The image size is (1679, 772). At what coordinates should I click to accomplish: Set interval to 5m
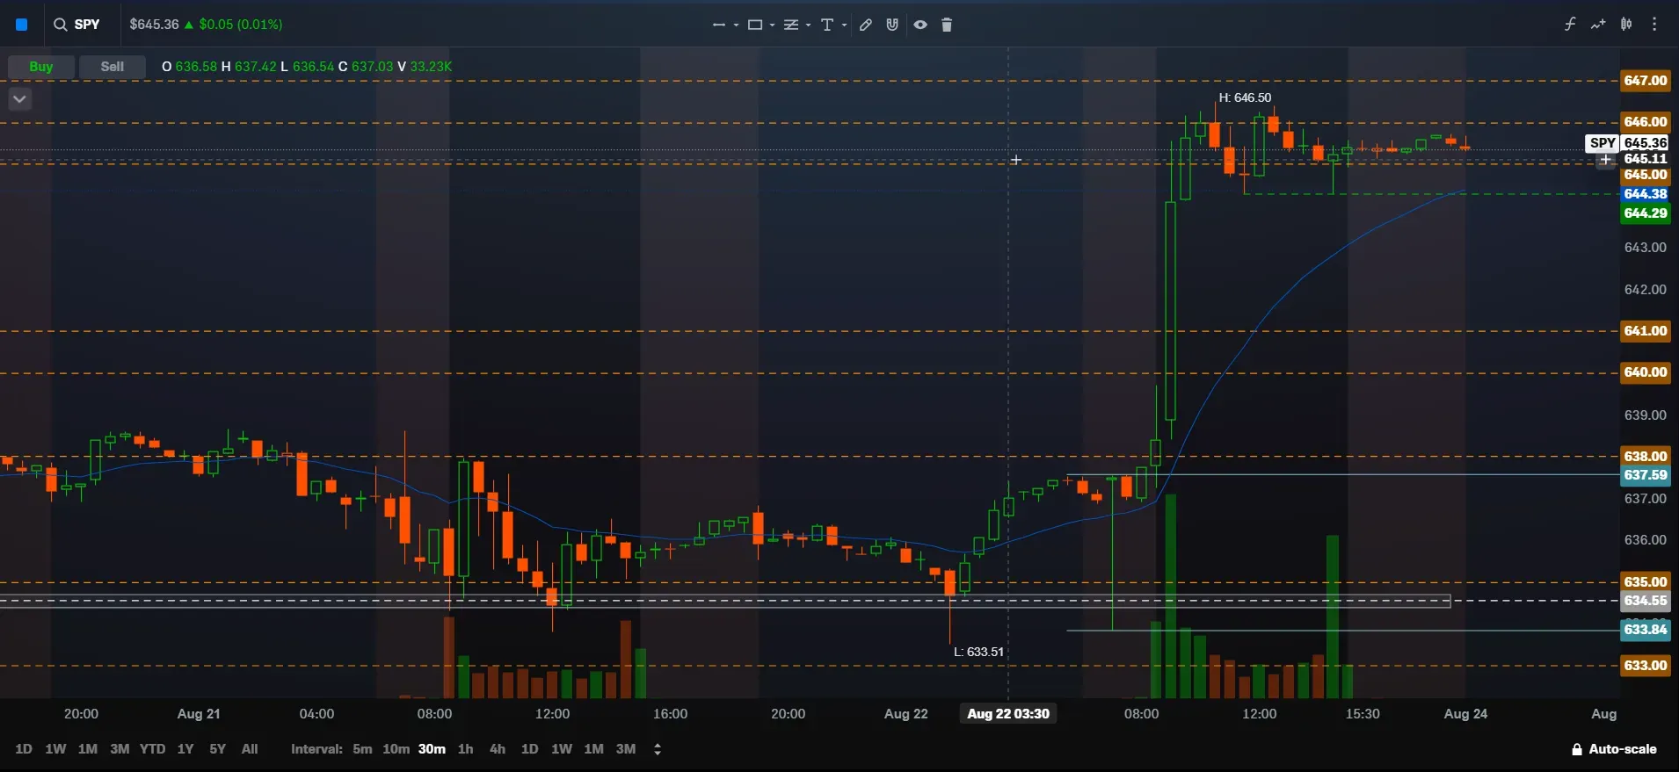tap(362, 749)
